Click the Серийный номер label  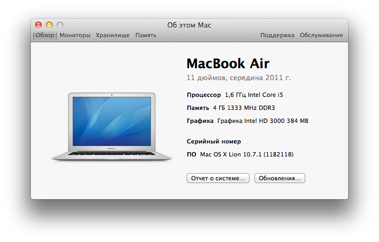214,141
